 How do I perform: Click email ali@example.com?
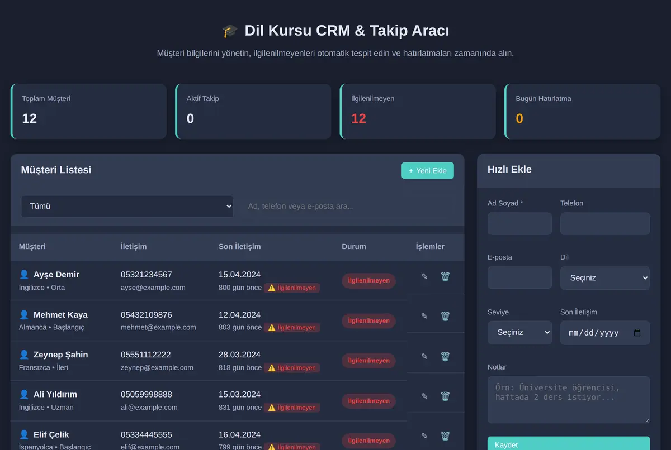(x=149, y=408)
